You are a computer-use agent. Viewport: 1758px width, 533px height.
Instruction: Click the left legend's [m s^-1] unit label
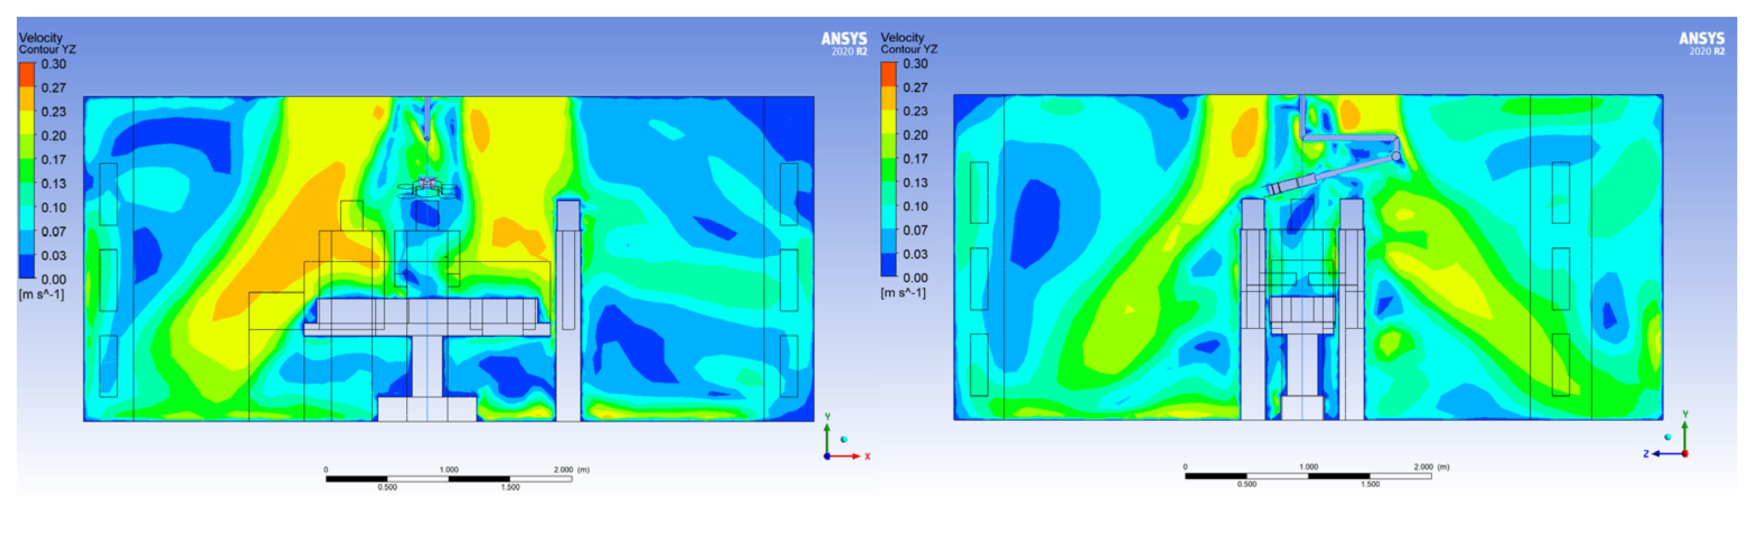coord(41,295)
